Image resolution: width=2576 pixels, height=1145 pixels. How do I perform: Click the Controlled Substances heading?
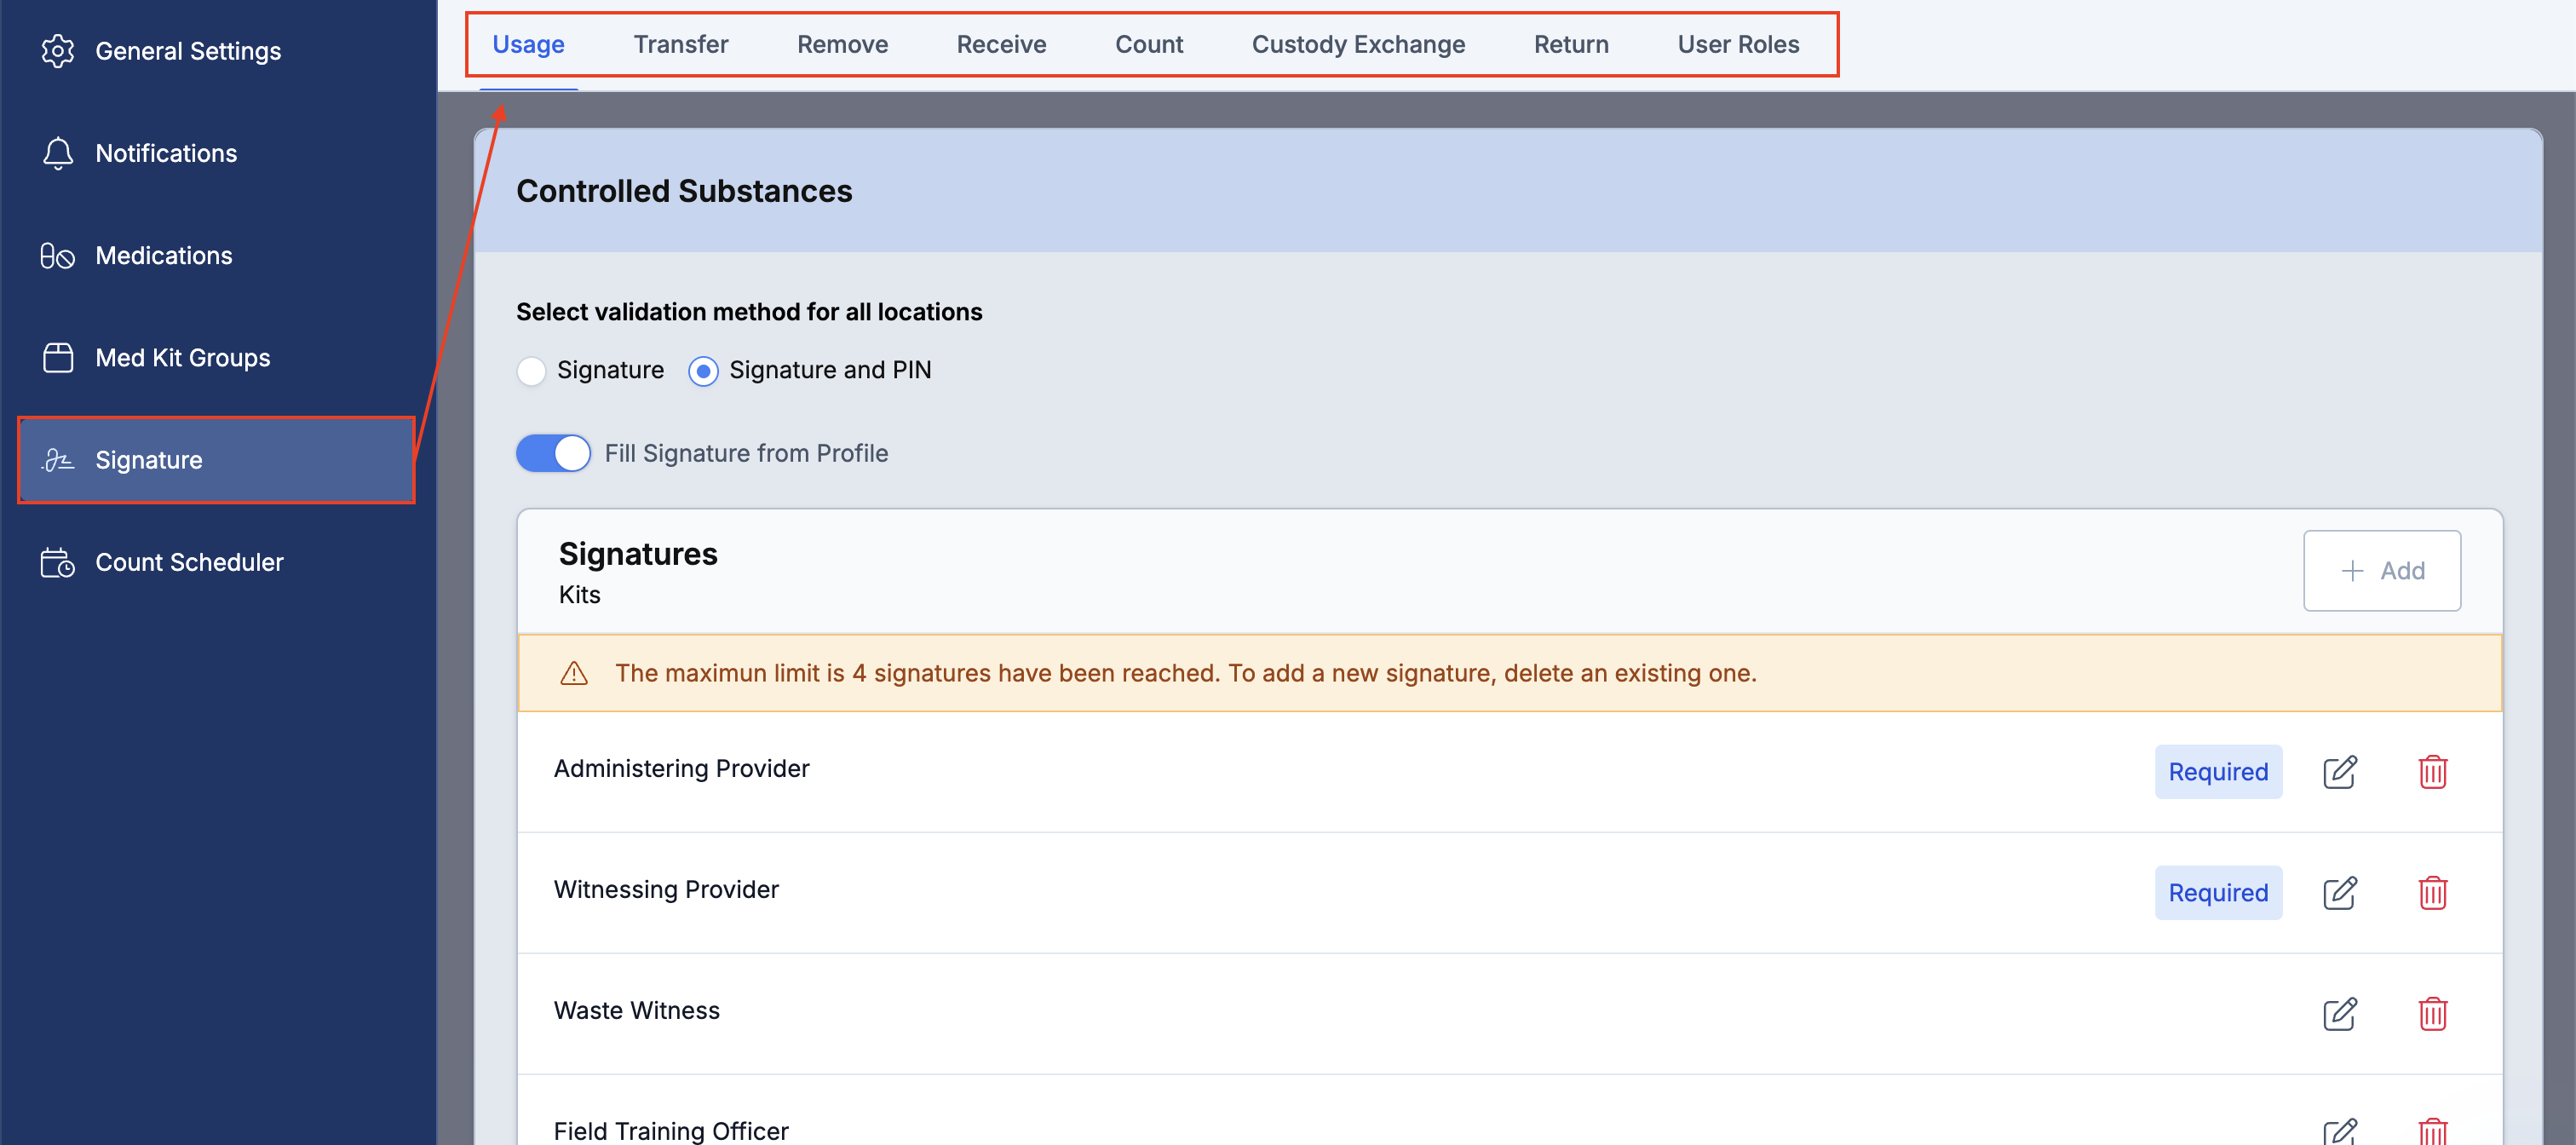click(x=684, y=191)
